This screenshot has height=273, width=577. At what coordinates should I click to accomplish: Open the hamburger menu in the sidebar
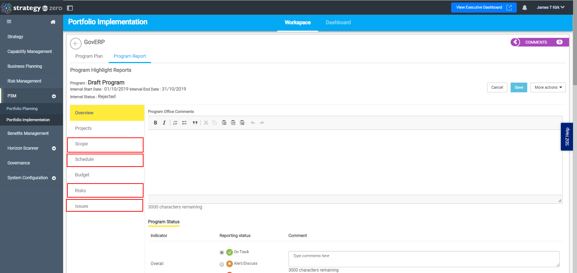coord(9,22)
